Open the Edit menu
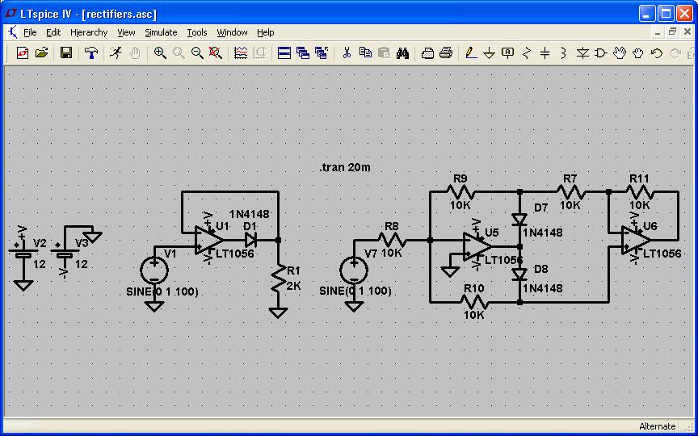Viewport: 698px width, 436px height. 53,32
